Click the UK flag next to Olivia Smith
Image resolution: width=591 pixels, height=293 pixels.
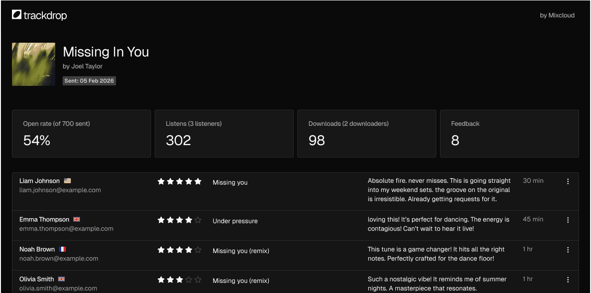[62, 279]
